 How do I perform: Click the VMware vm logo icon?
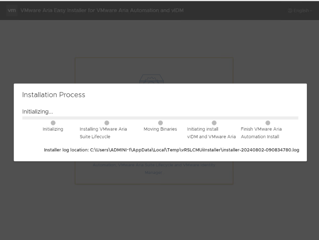point(12,10)
